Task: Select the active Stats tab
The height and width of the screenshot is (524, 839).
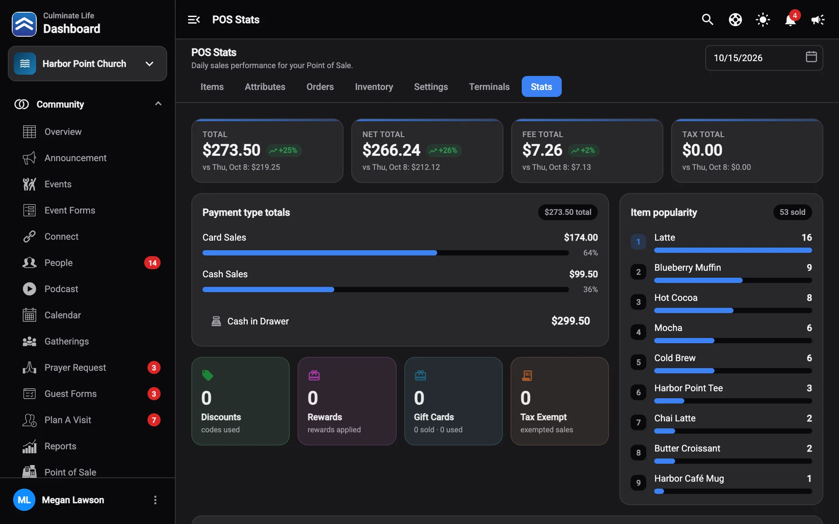Action: (541, 87)
